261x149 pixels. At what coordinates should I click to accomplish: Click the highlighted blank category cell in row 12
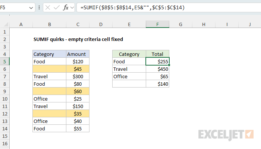[x=50, y=114]
